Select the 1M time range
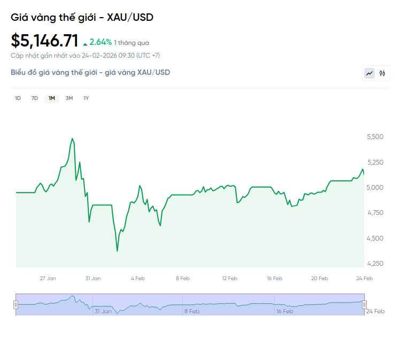The width and height of the screenshot is (401, 339). click(x=52, y=98)
